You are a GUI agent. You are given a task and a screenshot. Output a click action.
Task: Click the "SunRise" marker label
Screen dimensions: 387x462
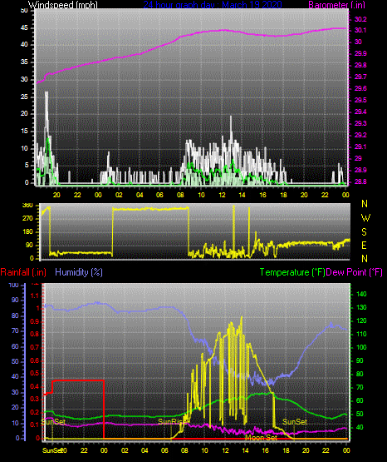click(x=172, y=422)
